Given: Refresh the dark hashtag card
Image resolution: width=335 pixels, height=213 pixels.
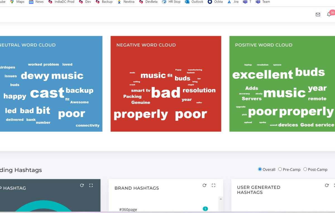Looking at the screenshot, I should (82, 185).
